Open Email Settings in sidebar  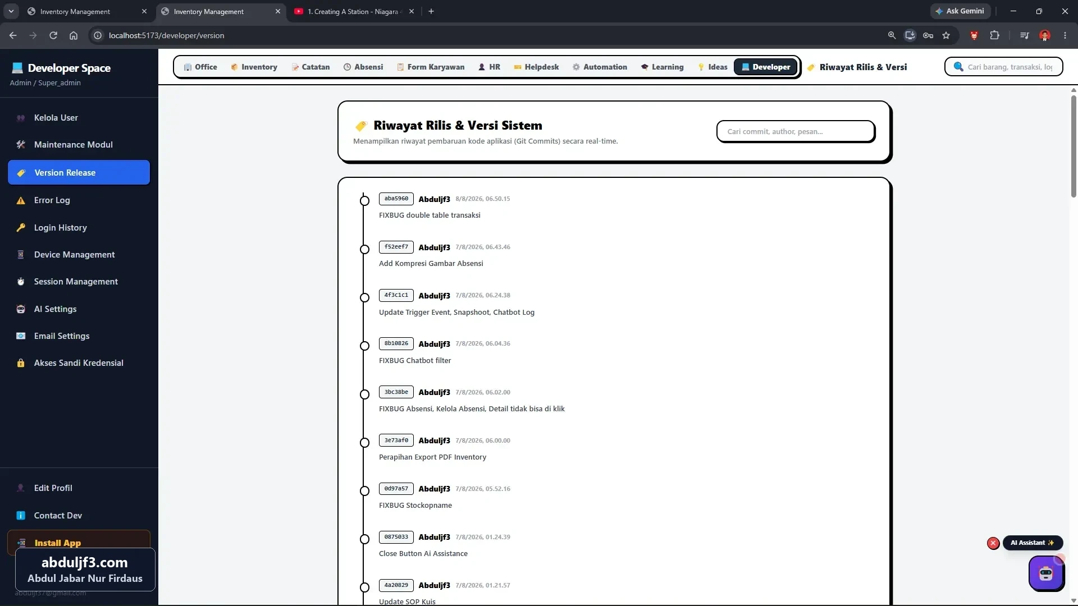pyautogui.click(x=79, y=336)
